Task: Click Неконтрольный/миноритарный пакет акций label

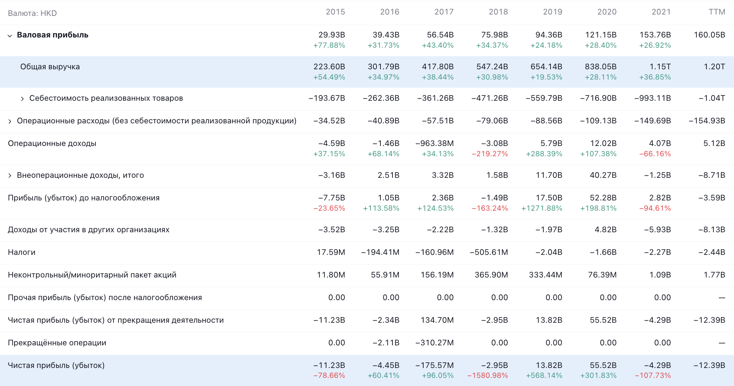Action: (x=92, y=275)
